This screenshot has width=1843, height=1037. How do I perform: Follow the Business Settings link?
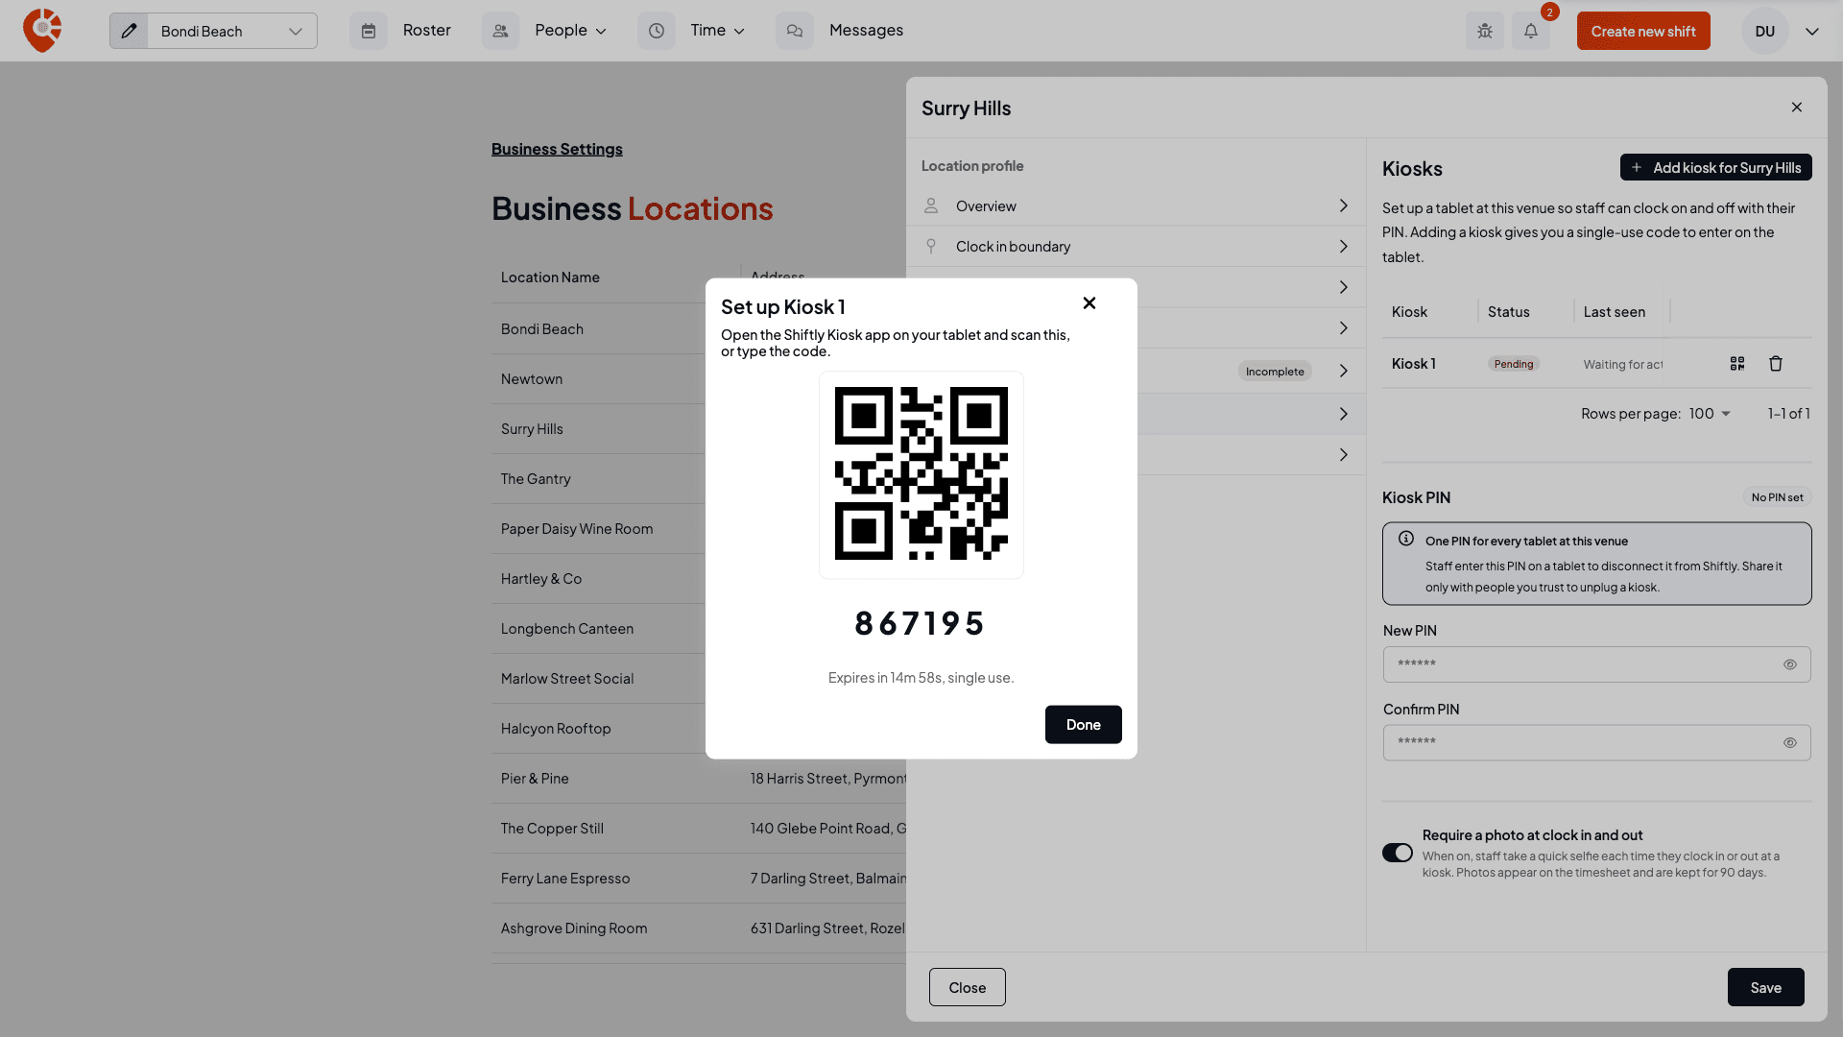(557, 149)
